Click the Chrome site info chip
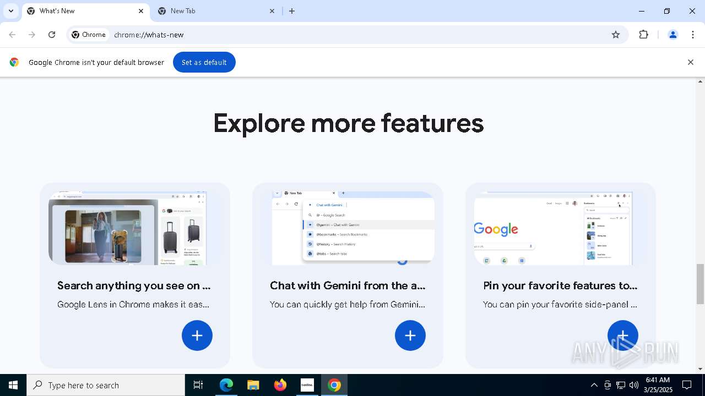This screenshot has width=705, height=396. click(89, 35)
